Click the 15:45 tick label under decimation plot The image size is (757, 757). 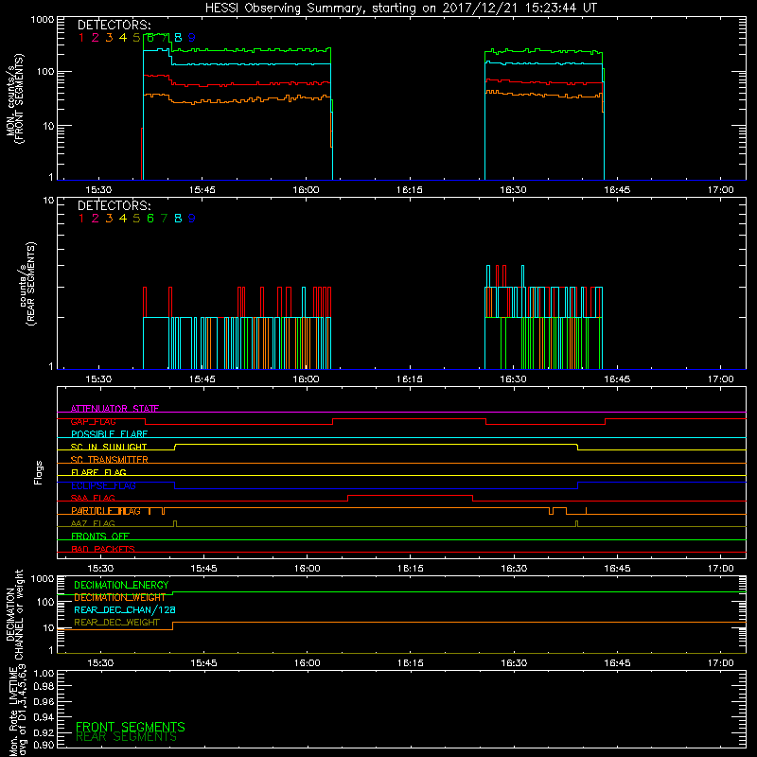(203, 663)
